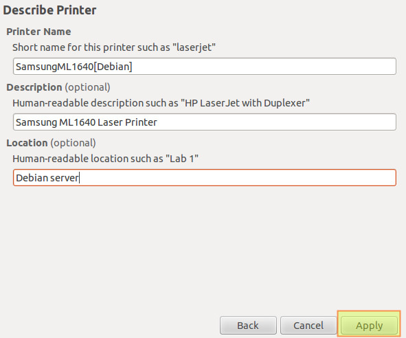Image resolution: width=406 pixels, height=338 pixels.
Task: Click "(optional)" beside the Location label
Action: 73,143
